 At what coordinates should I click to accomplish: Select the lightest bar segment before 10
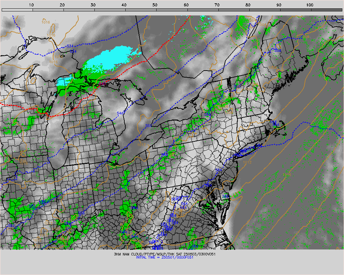pos(17,10)
